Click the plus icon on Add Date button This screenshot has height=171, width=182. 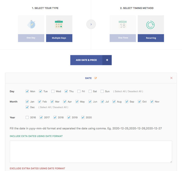tap(107, 60)
